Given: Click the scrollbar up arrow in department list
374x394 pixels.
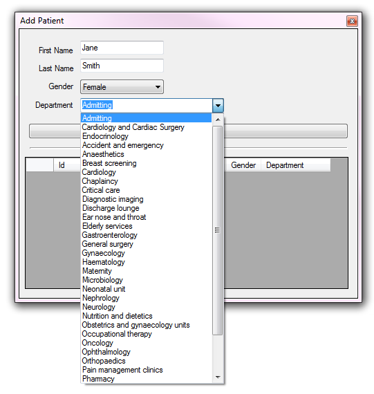Looking at the screenshot, I should pos(218,120).
